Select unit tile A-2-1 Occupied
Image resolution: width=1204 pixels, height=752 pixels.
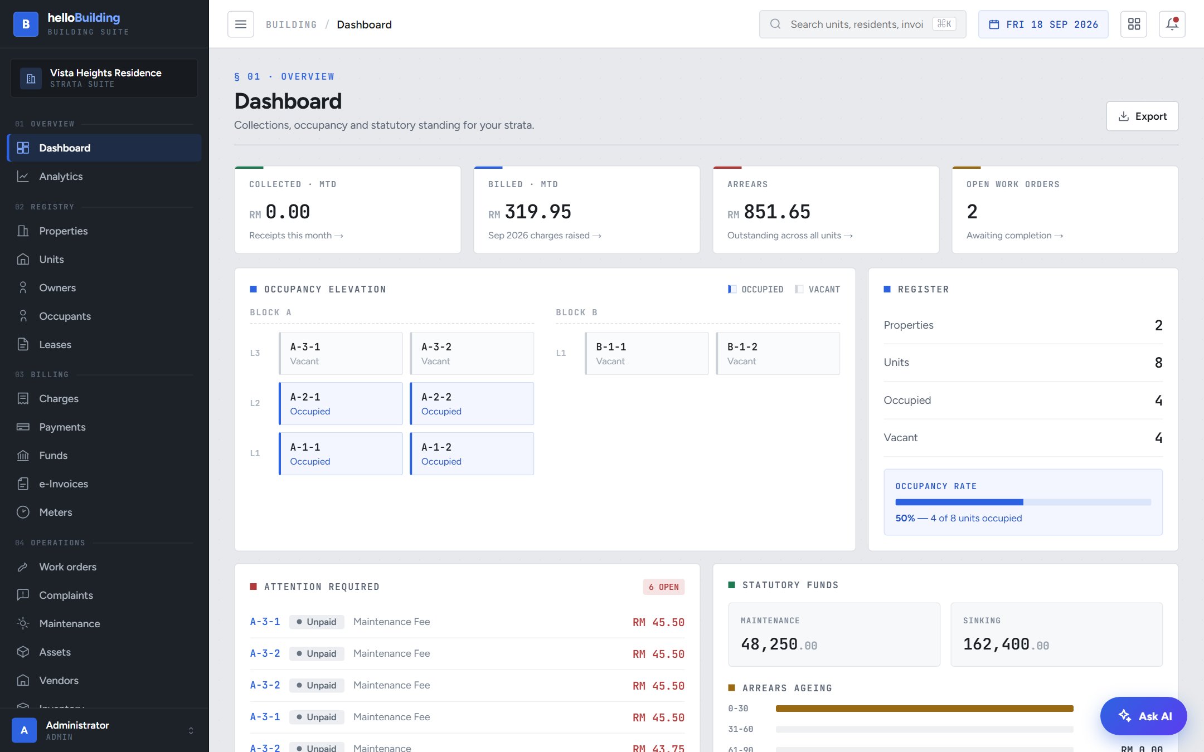click(x=341, y=403)
